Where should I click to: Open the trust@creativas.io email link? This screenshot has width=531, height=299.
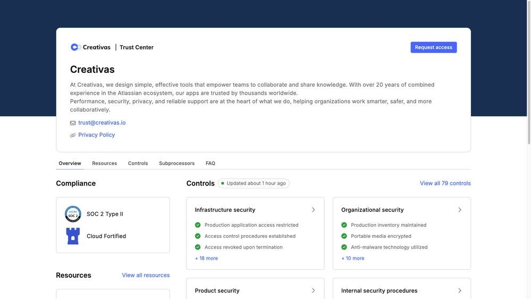point(102,123)
